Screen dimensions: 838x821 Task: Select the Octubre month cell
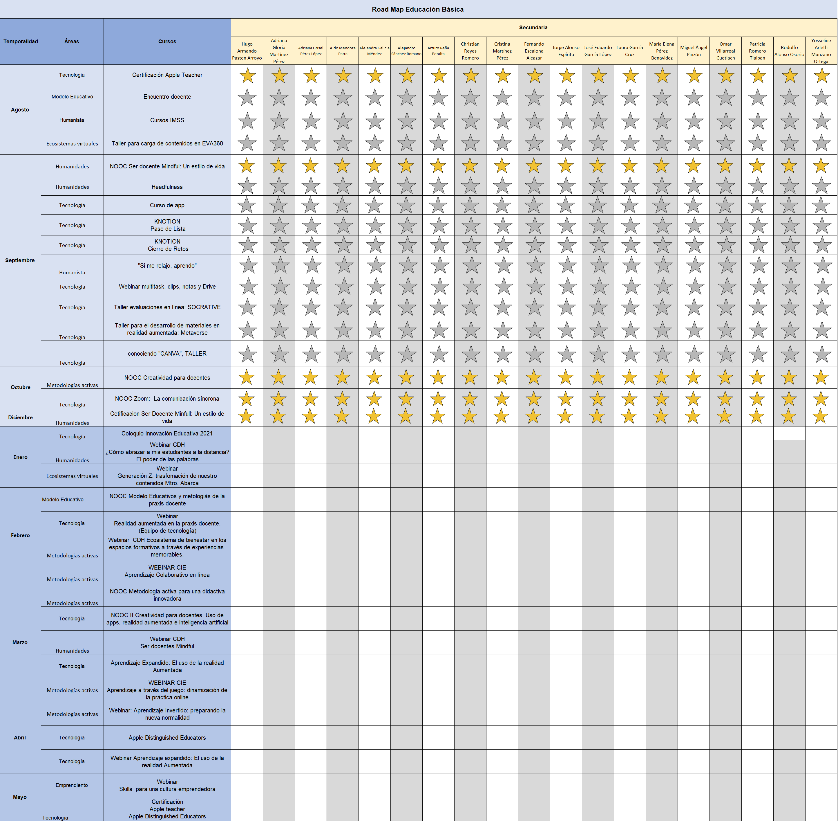pyautogui.click(x=21, y=387)
